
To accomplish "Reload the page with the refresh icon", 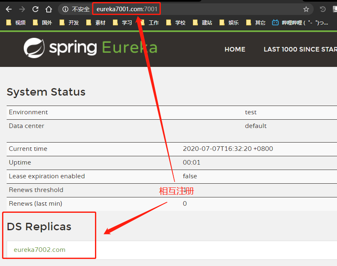I will tap(35, 8).
